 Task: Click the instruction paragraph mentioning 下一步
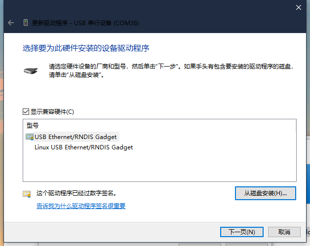click(x=163, y=70)
